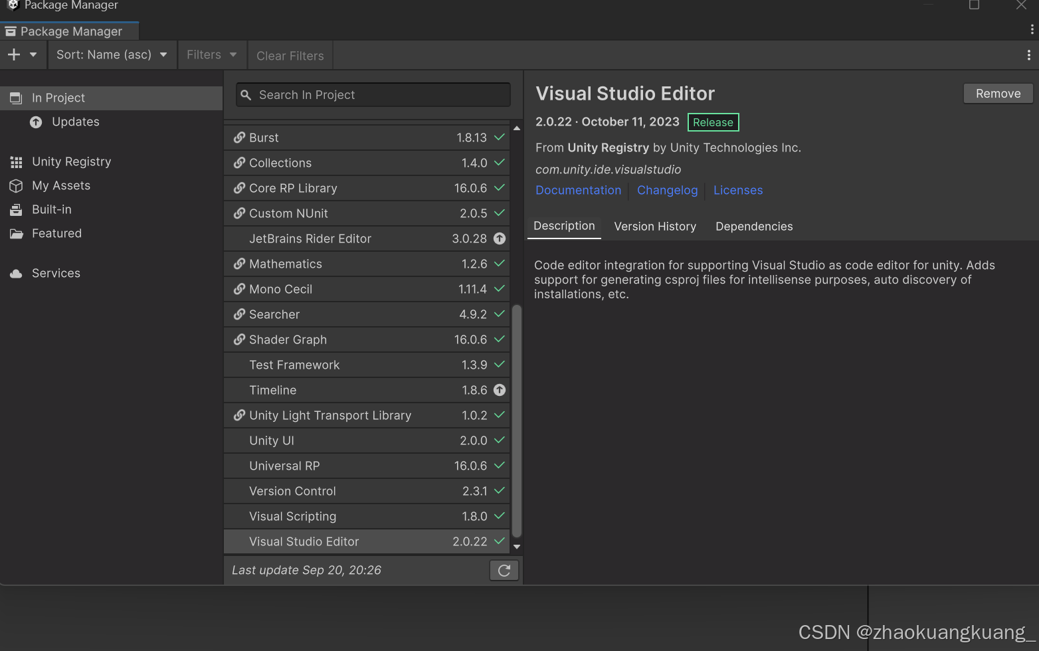Image resolution: width=1039 pixels, height=651 pixels.
Task: Click installed checkmark on Test Framework row
Action: [500, 364]
